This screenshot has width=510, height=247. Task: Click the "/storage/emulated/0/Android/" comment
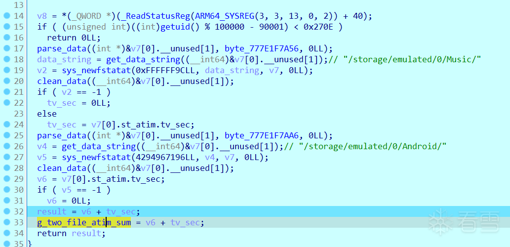365,146
